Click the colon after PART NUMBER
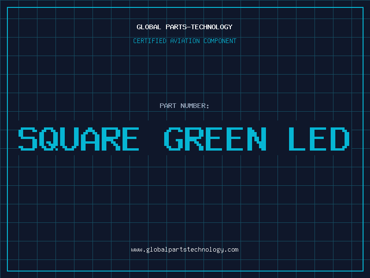The image size is (370, 278). 208,106
